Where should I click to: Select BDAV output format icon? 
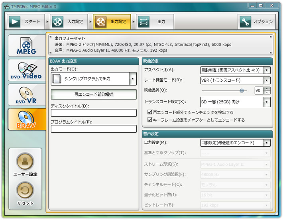coord(27,119)
